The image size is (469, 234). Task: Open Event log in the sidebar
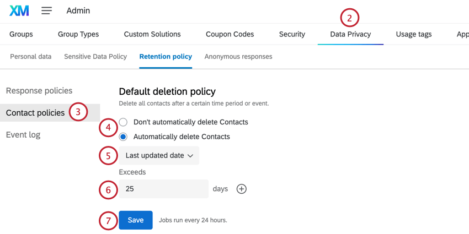click(x=23, y=135)
